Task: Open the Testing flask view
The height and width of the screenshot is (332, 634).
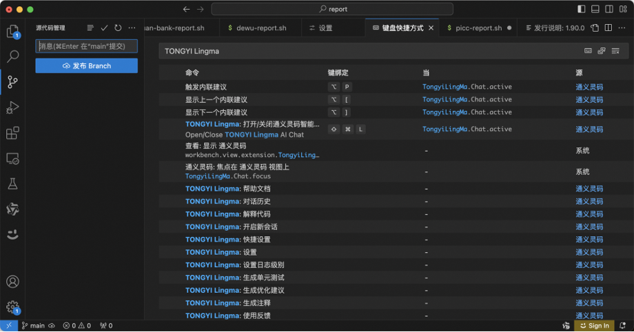Action: point(12,184)
